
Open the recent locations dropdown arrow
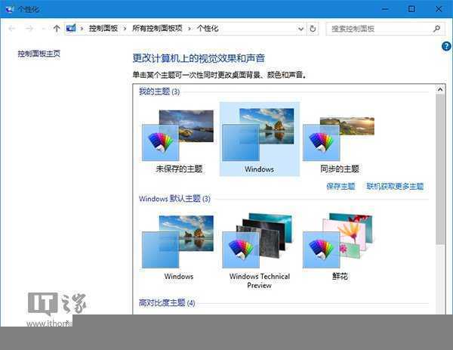point(44,28)
